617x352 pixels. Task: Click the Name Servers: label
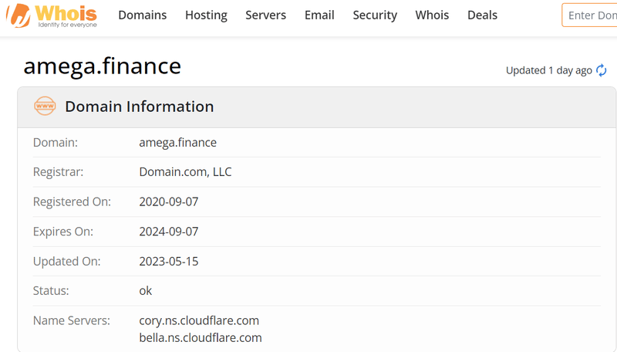tap(72, 320)
